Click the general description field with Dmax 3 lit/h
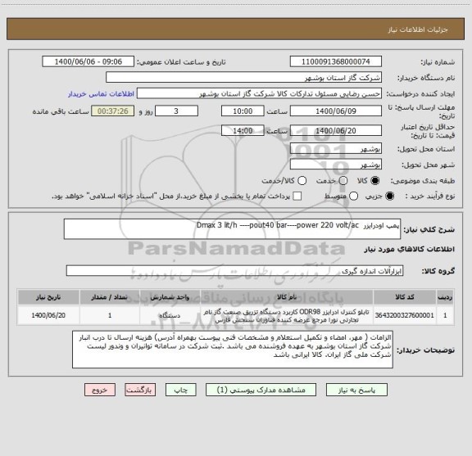Image resolution: width=472 pixels, height=456 pixels. [x=232, y=229]
